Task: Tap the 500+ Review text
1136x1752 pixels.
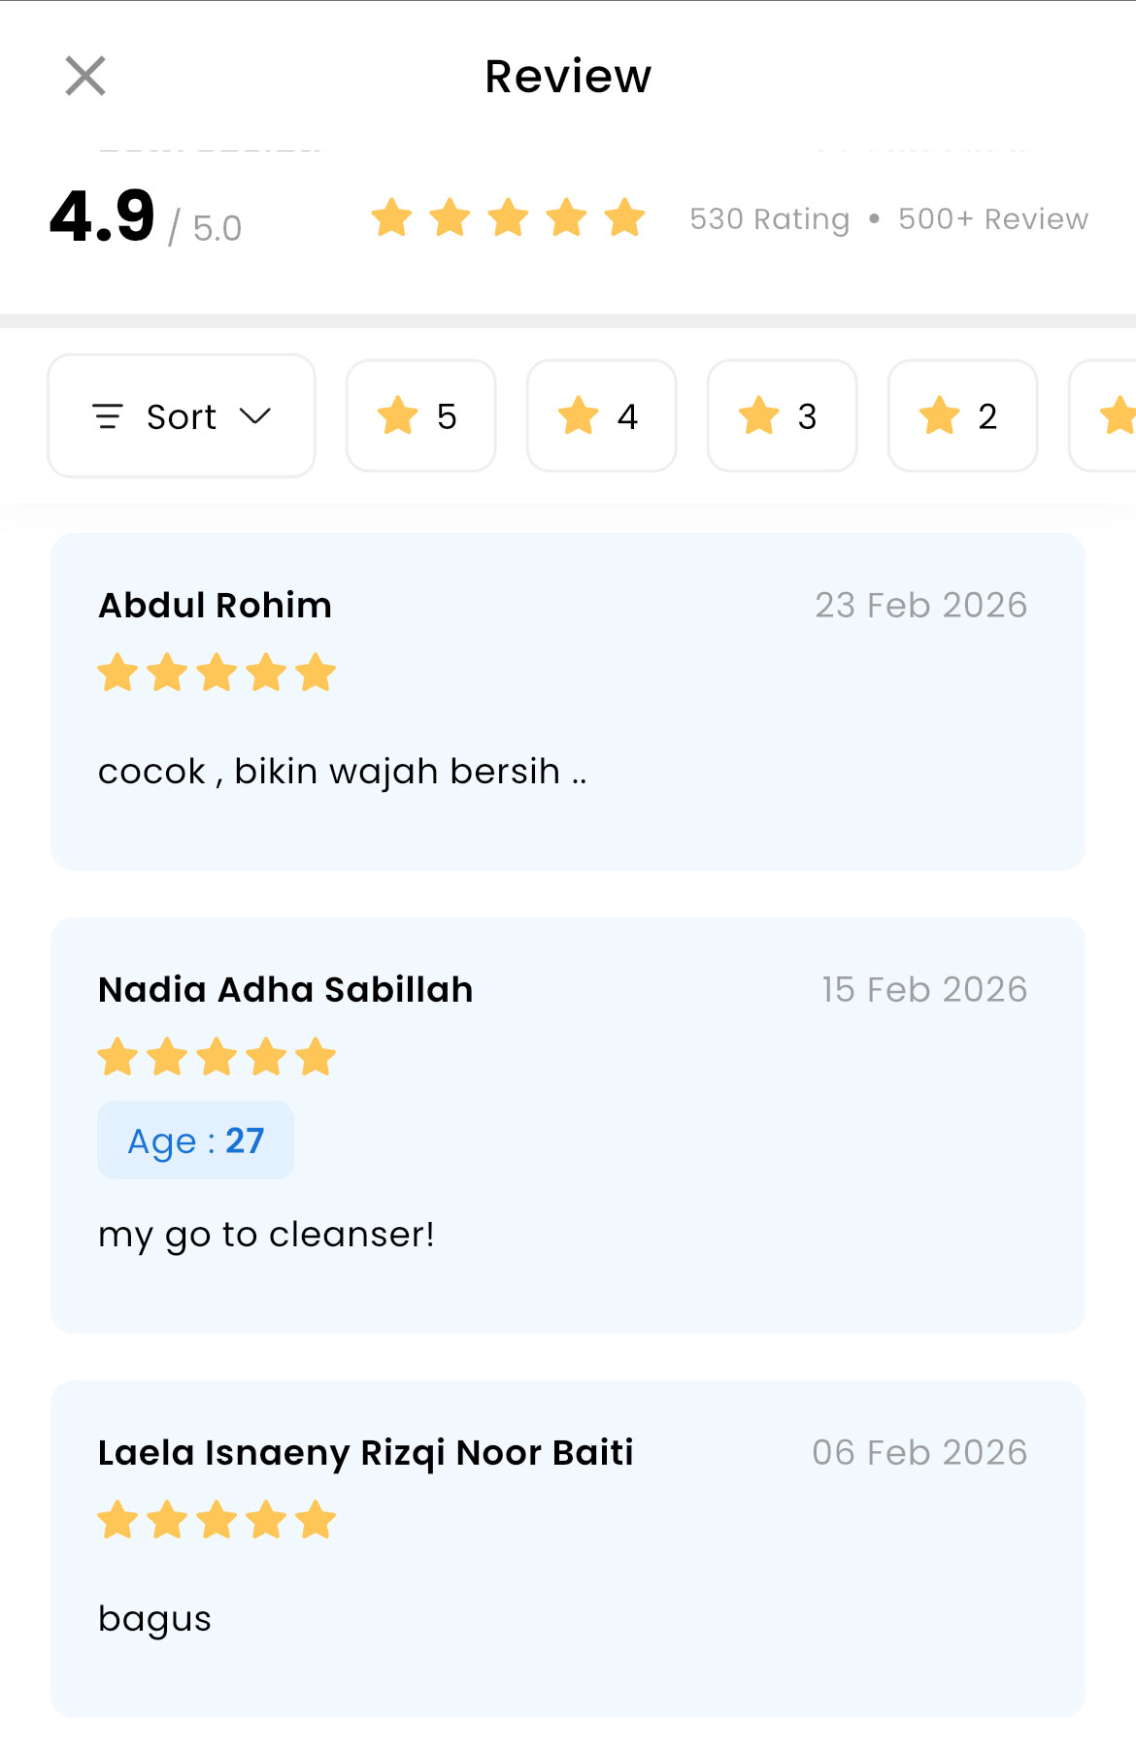Action: coord(992,219)
